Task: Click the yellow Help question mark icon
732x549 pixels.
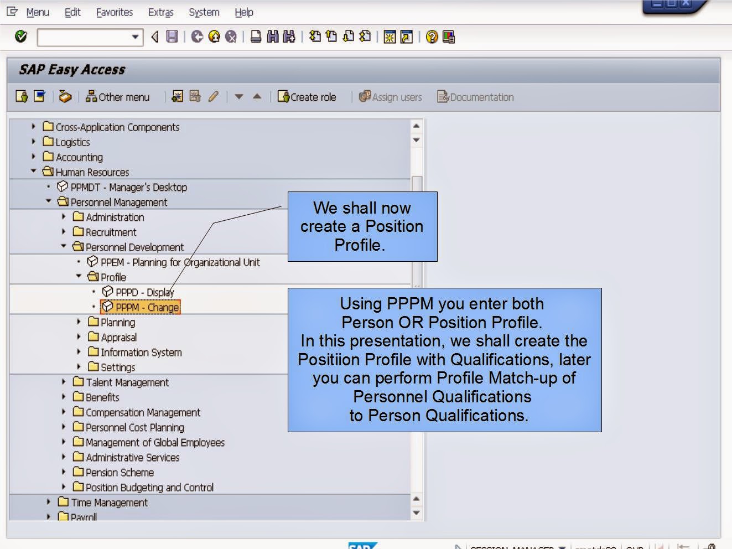Action: (432, 37)
